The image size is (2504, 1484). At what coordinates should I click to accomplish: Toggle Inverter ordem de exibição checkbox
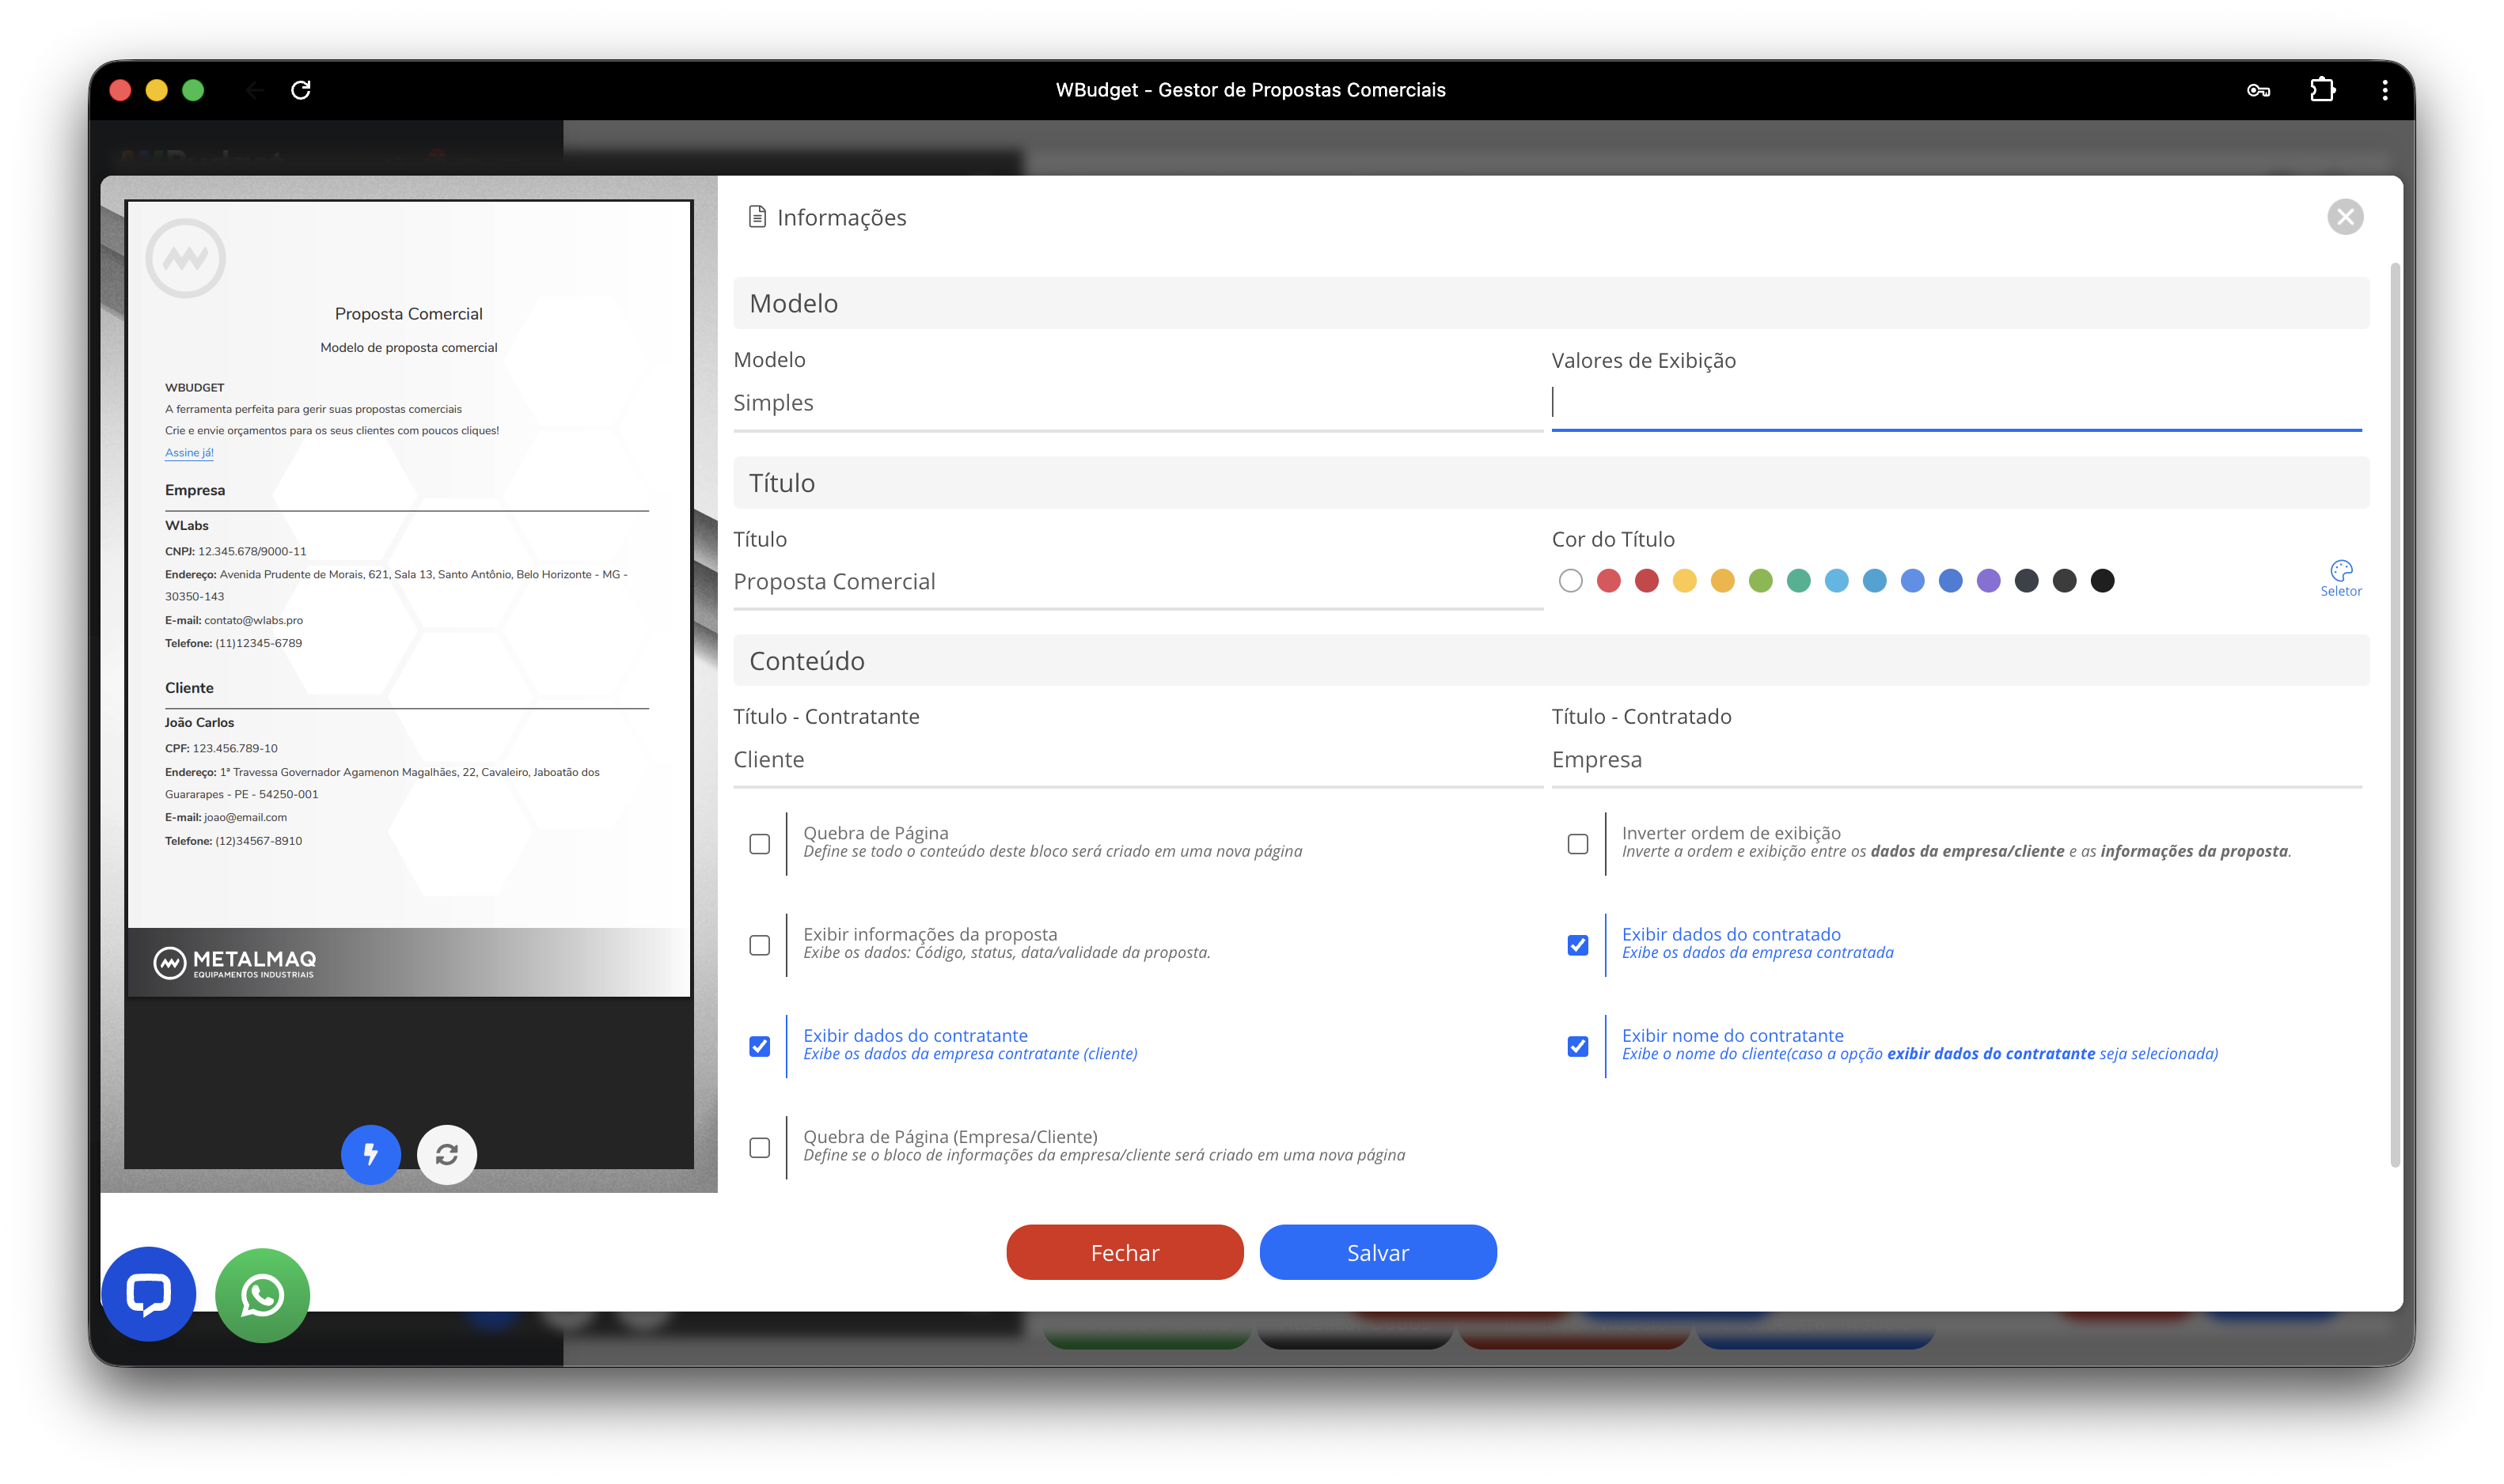click(x=1577, y=844)
